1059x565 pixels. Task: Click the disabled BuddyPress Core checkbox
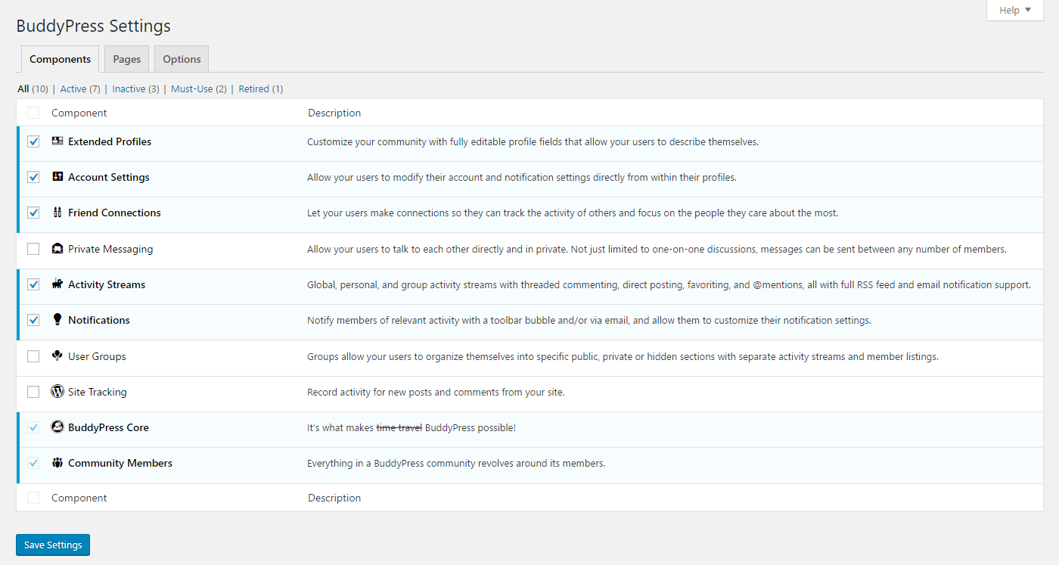33,427
